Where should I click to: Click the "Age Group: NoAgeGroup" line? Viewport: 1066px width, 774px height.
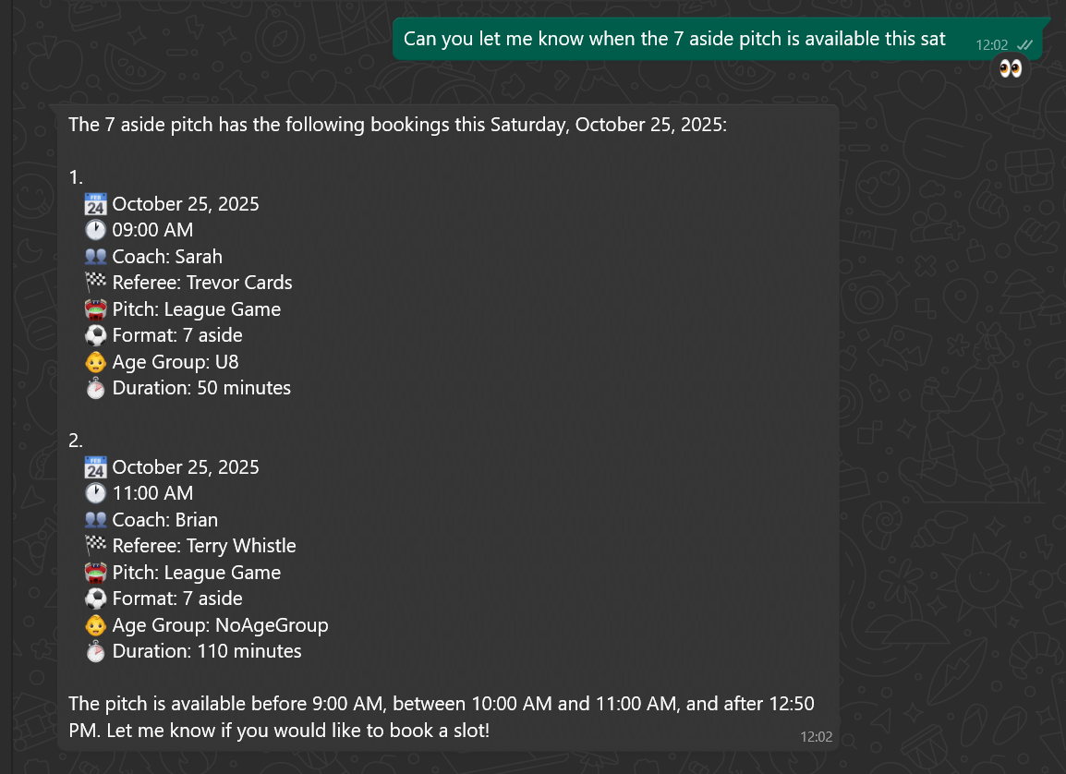[220, 625]
